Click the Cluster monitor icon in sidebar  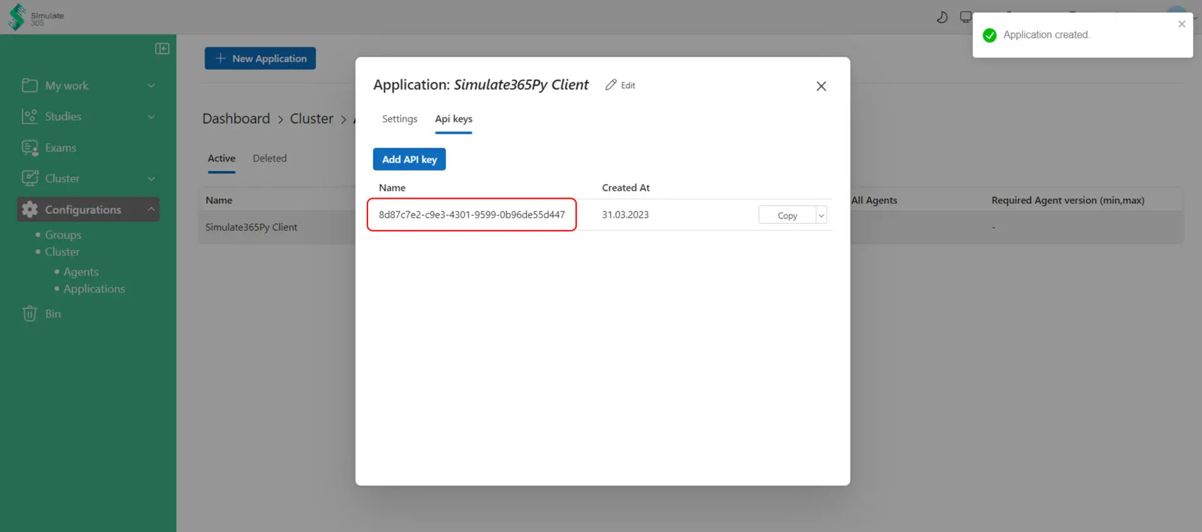pyautogui.click(x=29, y=178)
